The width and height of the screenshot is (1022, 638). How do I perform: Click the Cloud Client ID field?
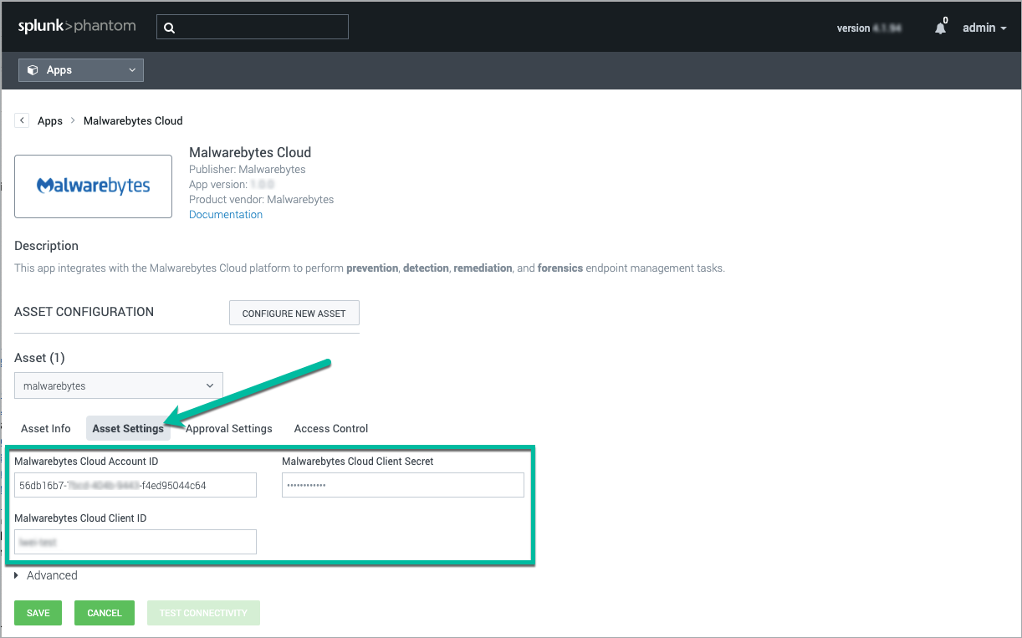point(135,542)
